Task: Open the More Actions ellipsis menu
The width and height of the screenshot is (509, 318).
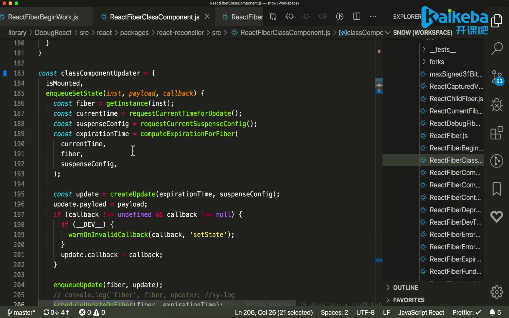Action: coord(373,16)
